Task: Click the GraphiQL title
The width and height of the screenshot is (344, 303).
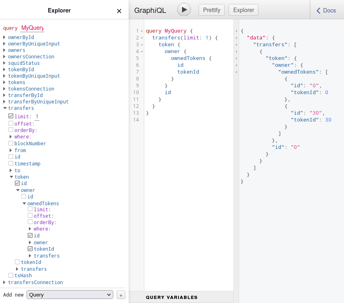Action: pyautogui.click(x=150, y=10)
